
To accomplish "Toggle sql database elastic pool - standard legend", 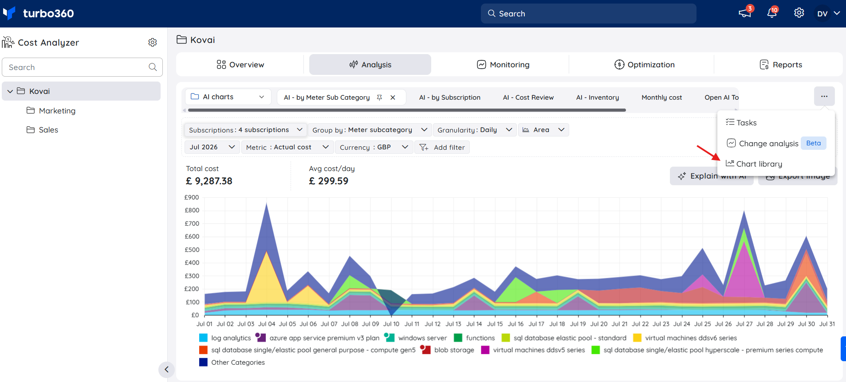I will tap(564, 338).
